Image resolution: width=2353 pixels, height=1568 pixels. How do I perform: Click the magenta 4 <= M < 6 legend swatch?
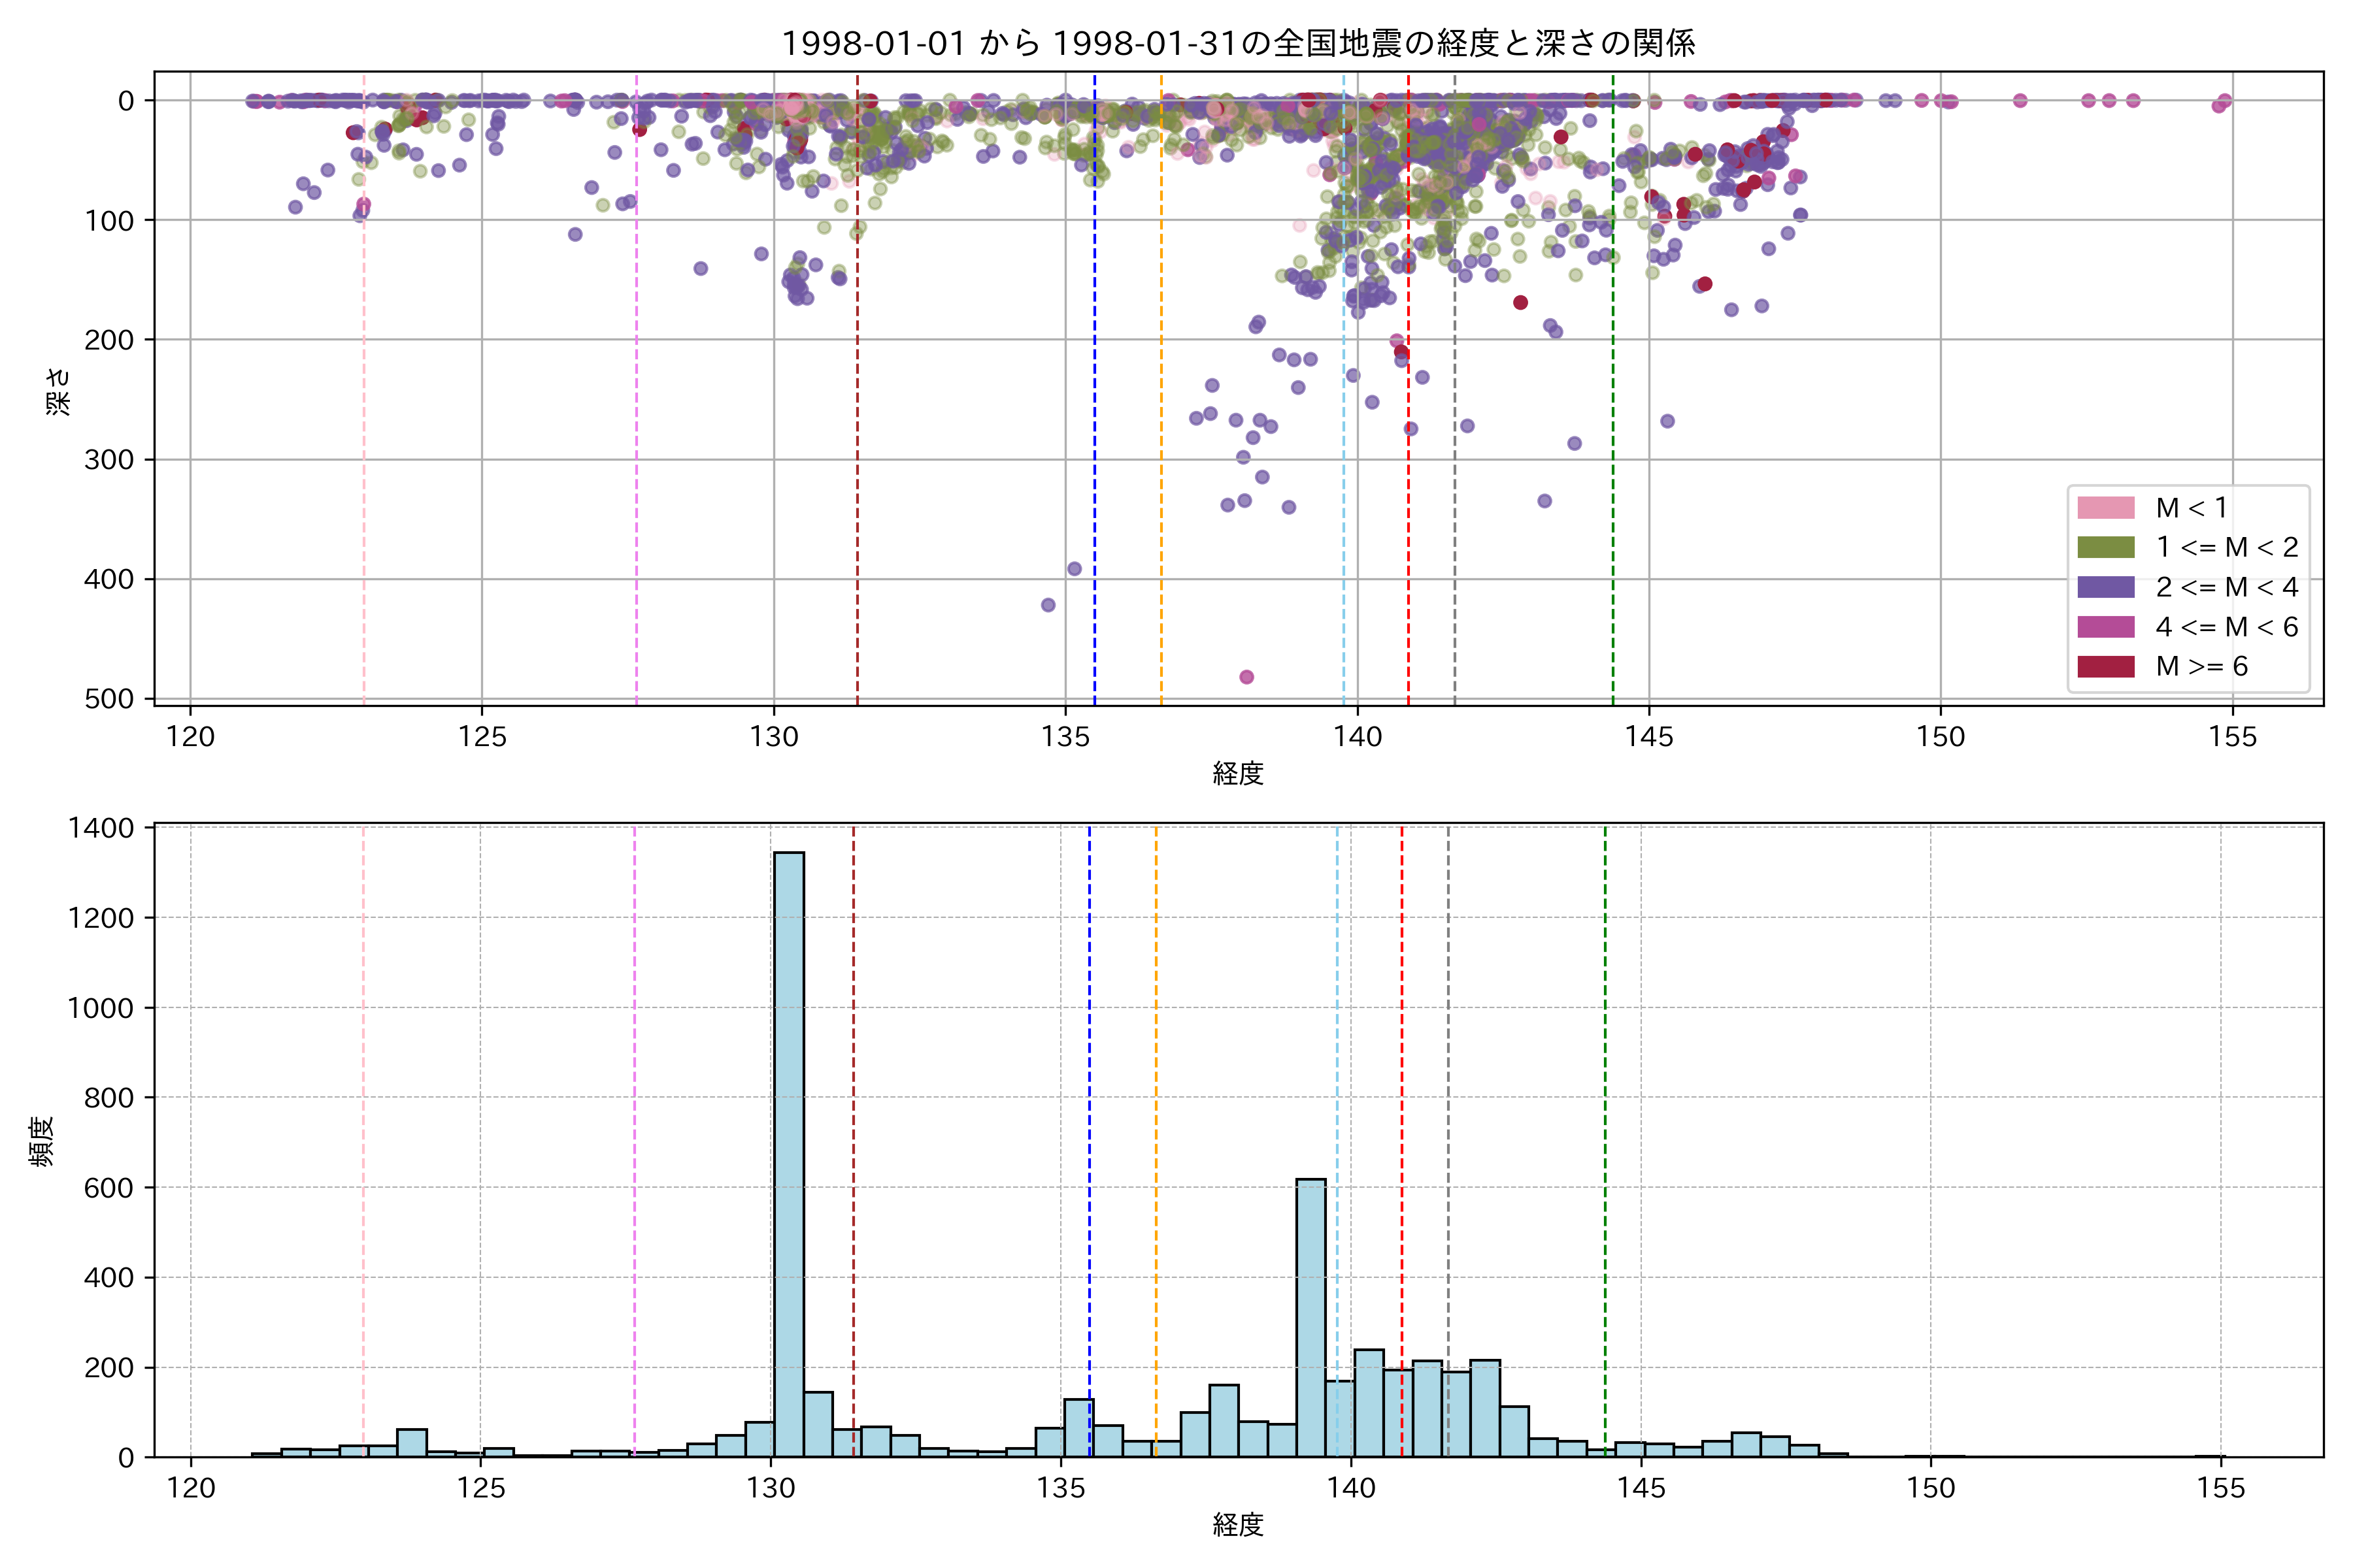[x=2105, y=627]
